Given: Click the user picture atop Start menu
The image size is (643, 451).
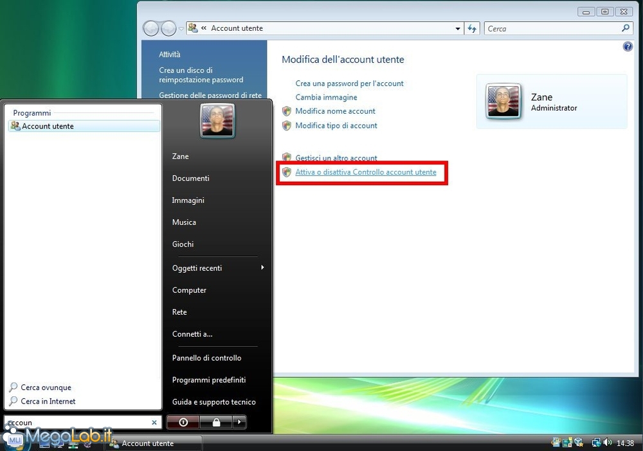Looking at the screenshot, I should click(217, 120).
